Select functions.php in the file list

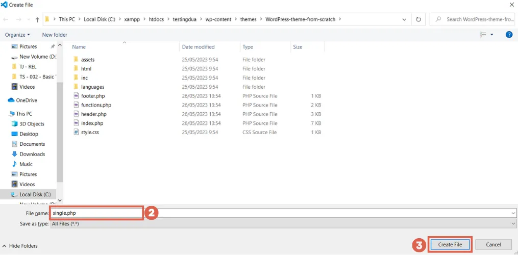[96, 105]
